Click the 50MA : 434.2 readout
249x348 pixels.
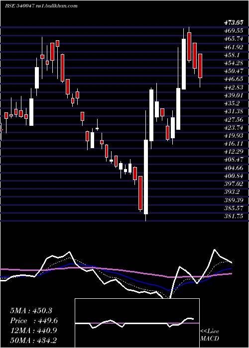coord(33,340)
